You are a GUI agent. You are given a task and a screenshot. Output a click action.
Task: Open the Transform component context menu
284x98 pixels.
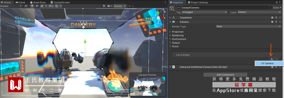280,18
